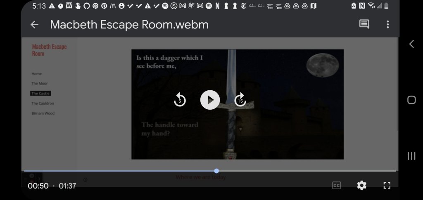
Task: Open the three-dot more options menu
Action: pos(387,25)
